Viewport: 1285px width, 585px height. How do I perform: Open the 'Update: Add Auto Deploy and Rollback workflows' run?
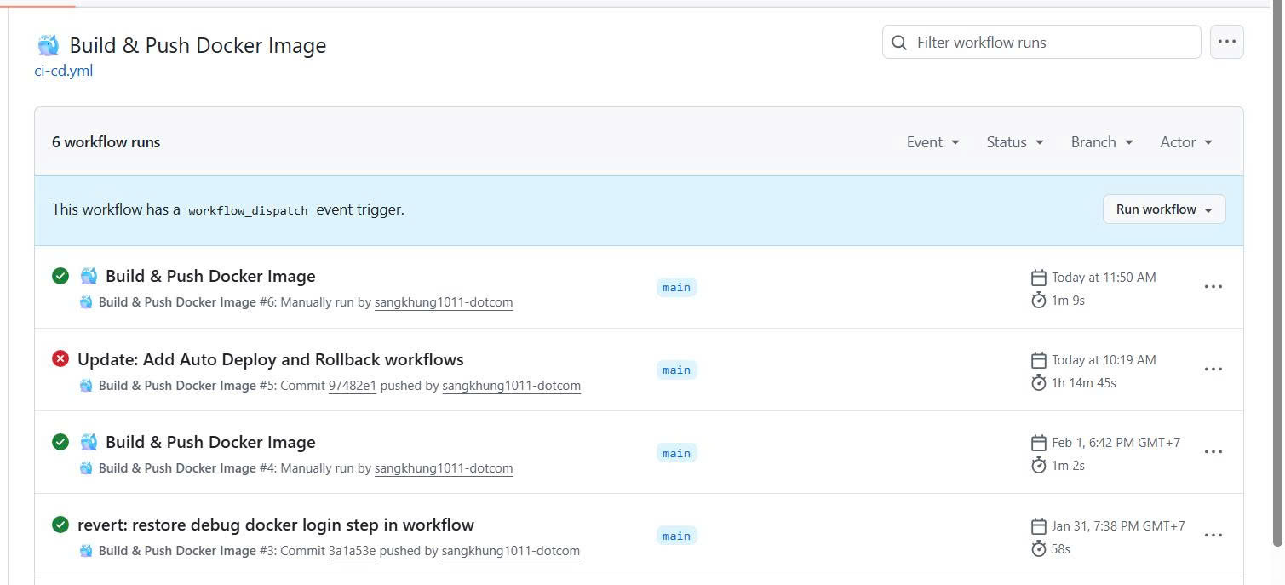(271, 359)
